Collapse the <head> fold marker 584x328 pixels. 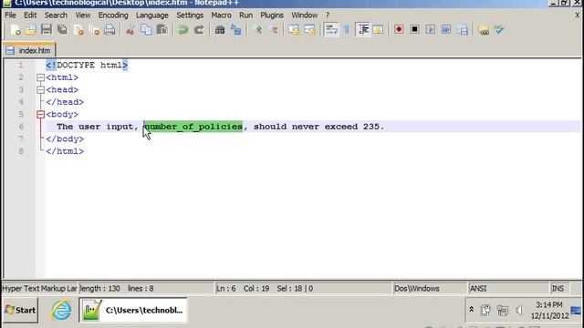[40, 89]
